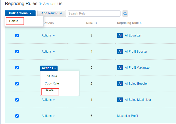
Task: Expand Actions dropdown for AI Equalizer row
Action: coord(48,35)
